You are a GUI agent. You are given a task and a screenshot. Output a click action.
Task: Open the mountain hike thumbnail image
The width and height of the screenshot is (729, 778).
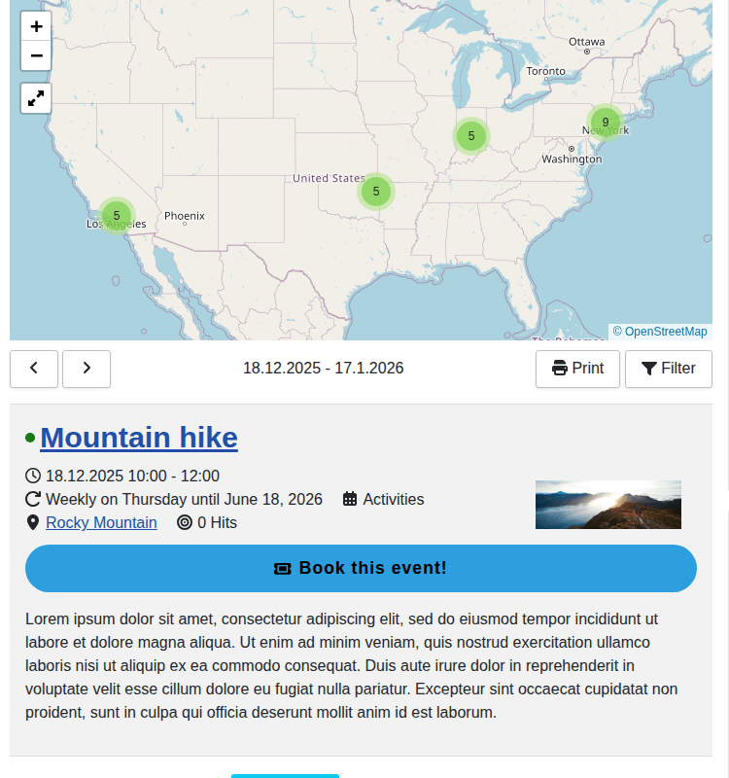[607, 504]
